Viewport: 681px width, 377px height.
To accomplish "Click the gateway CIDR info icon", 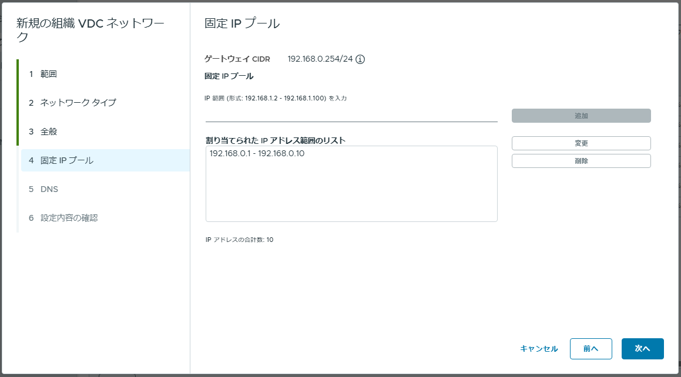I will pyautogui.click(x=360, y=59).
